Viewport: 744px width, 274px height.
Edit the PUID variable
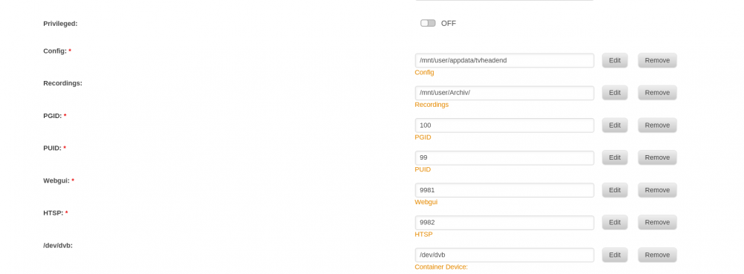coord(615,157)
